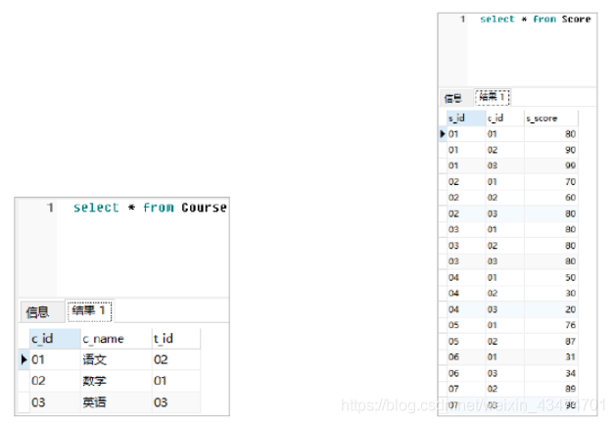Click s_id 04 in the score 50 row
Image resolution: width=614 pixels, height=423 pixels.
[x=466, y=277]
